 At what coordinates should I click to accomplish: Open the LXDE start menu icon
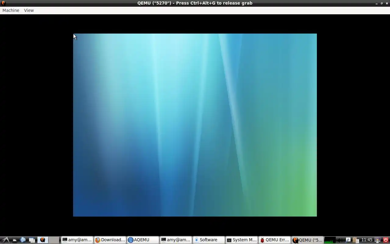[x=6, y=240]
